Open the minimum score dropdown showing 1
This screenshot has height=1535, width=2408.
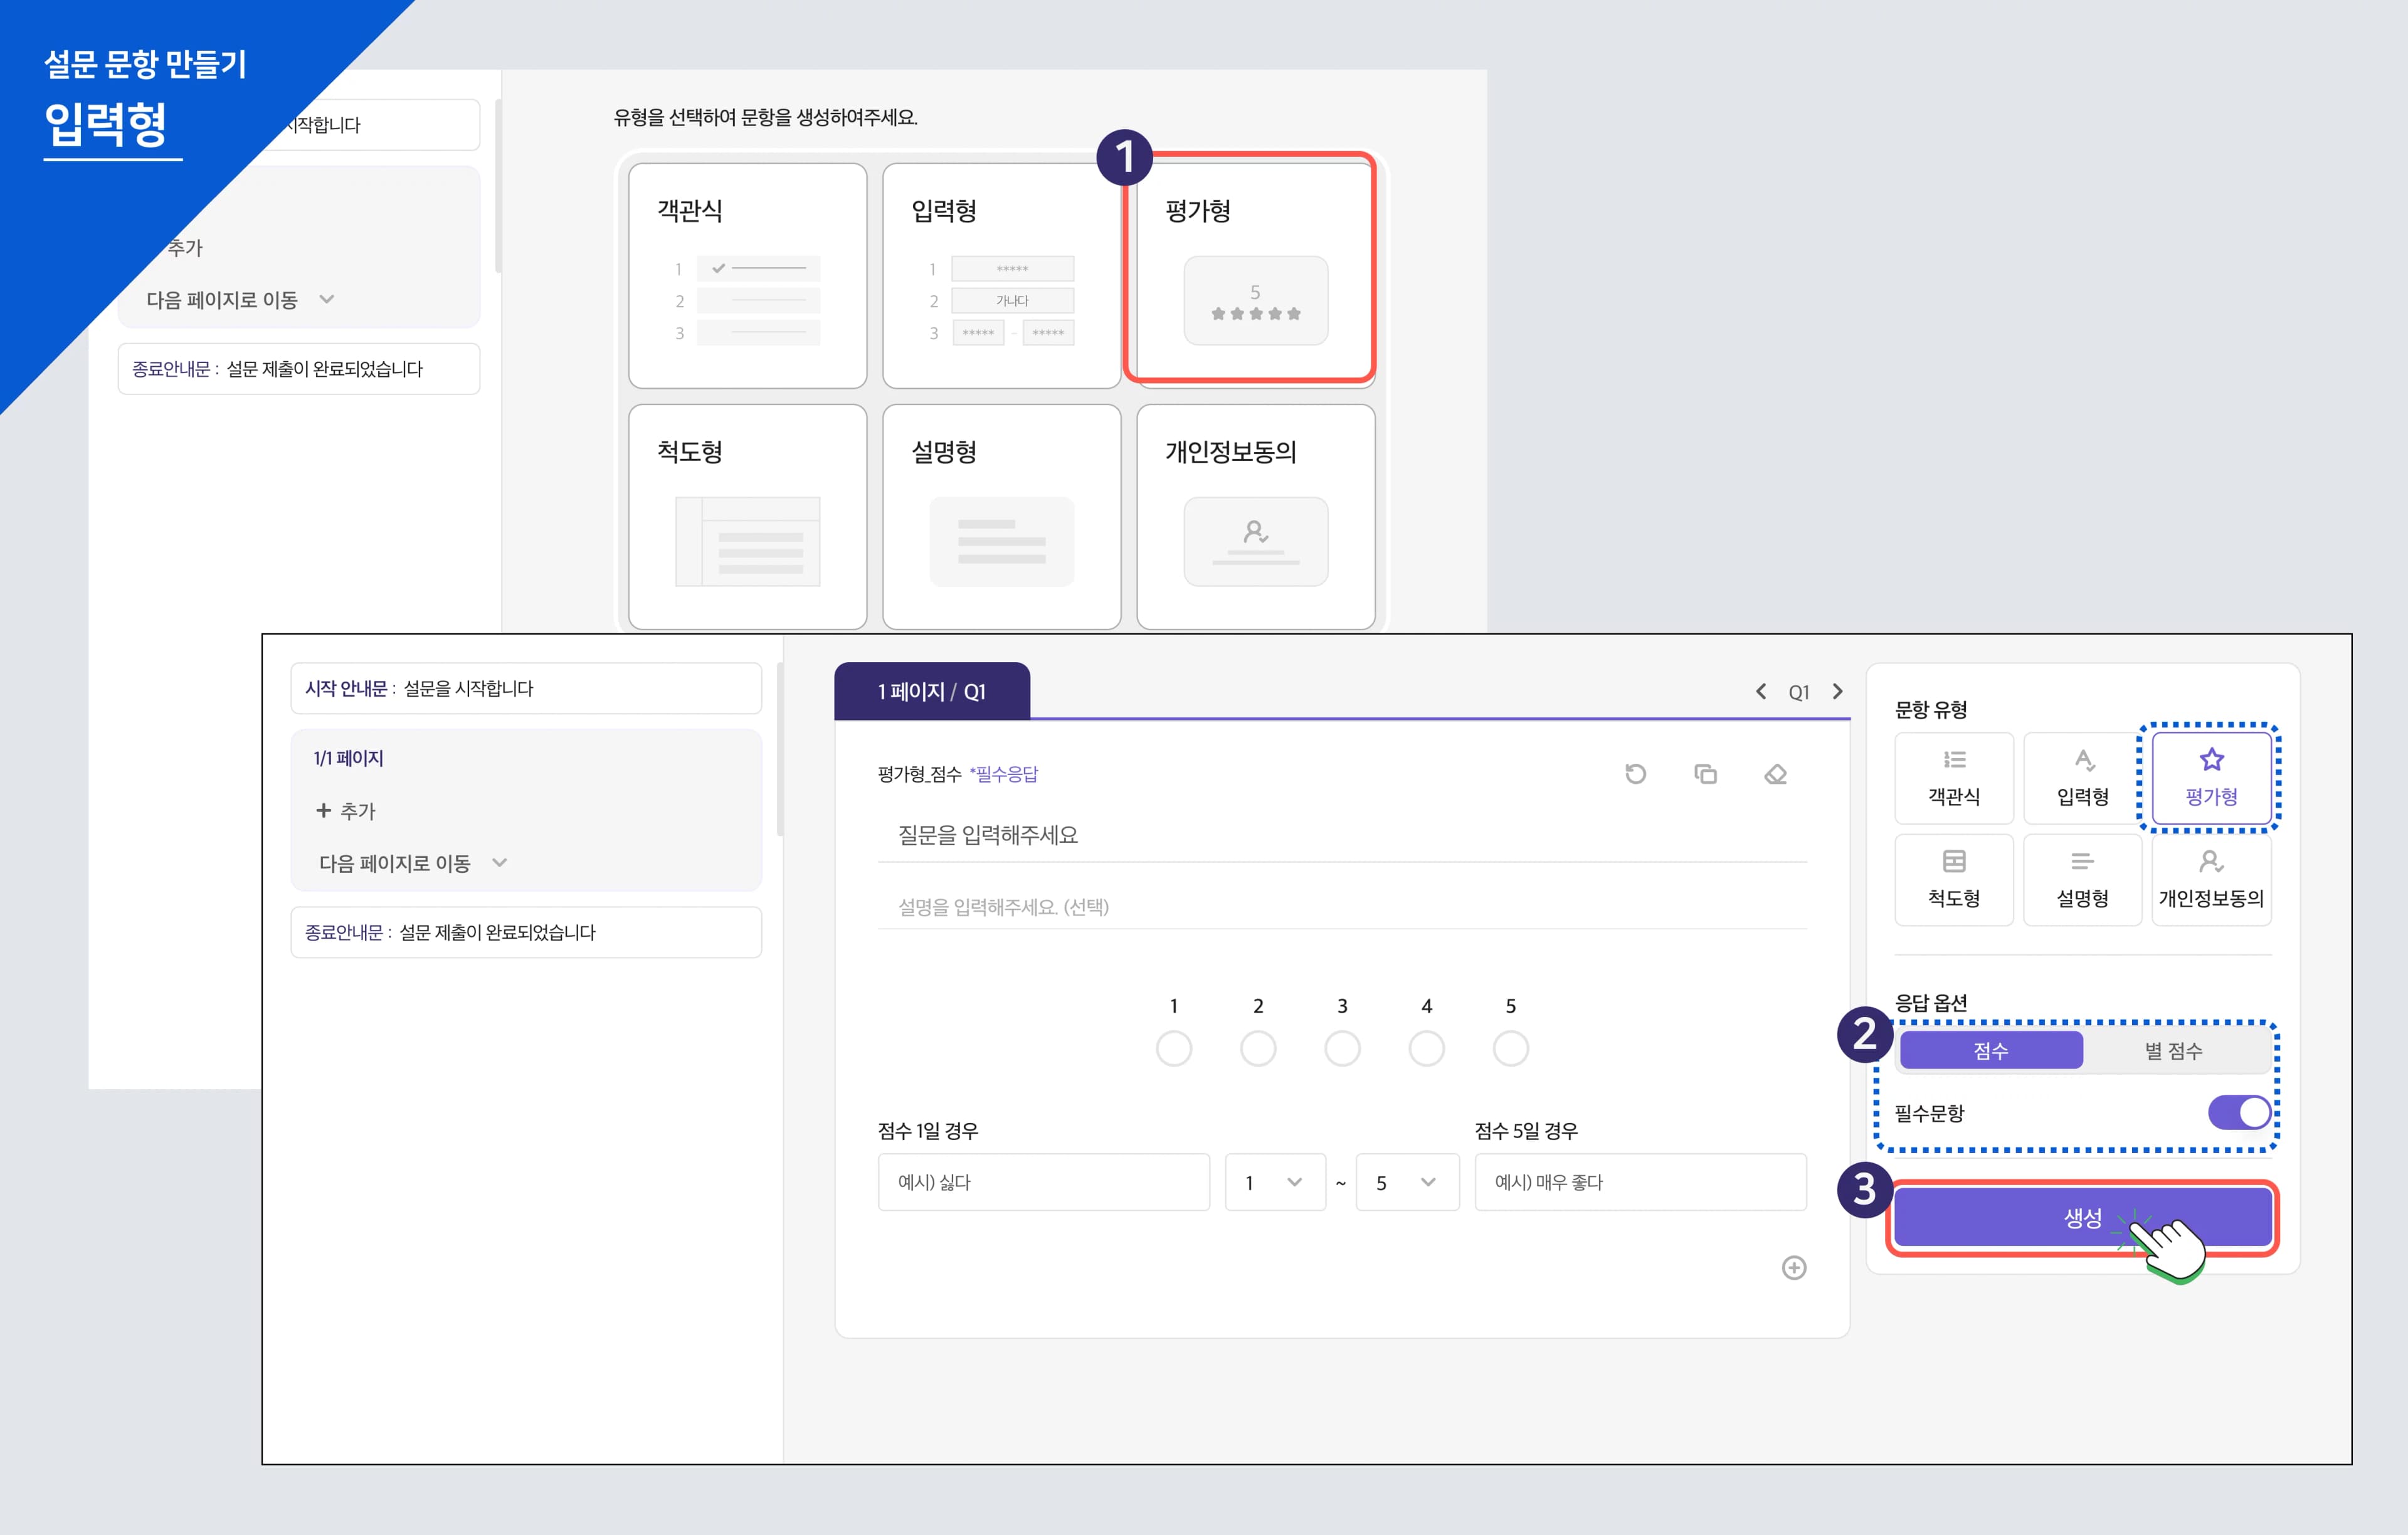(x=1274, y=1182)
